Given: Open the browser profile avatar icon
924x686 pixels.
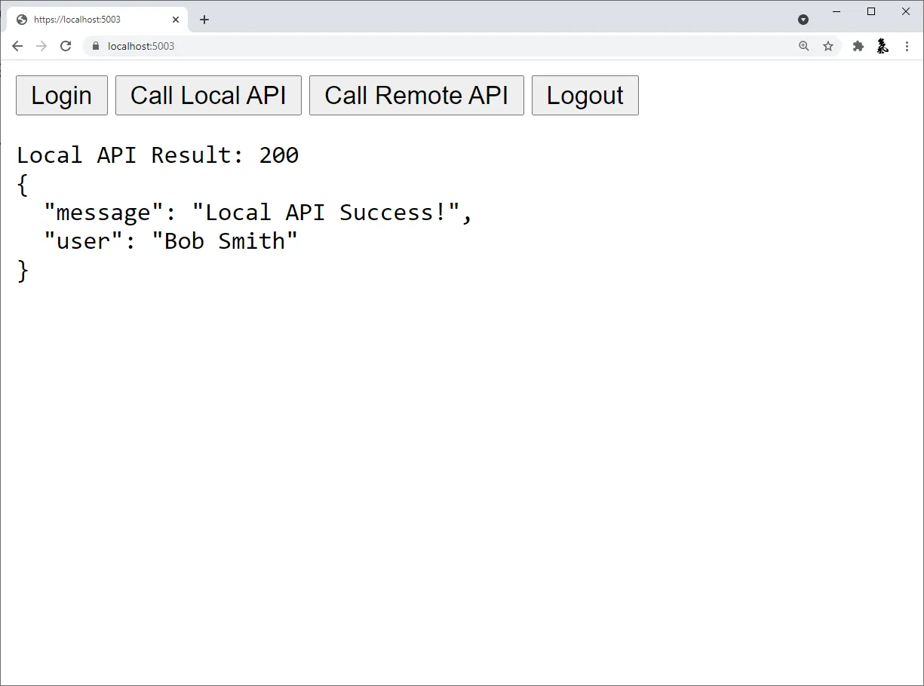Looking at the screenshot, I should tap(883, 46).
